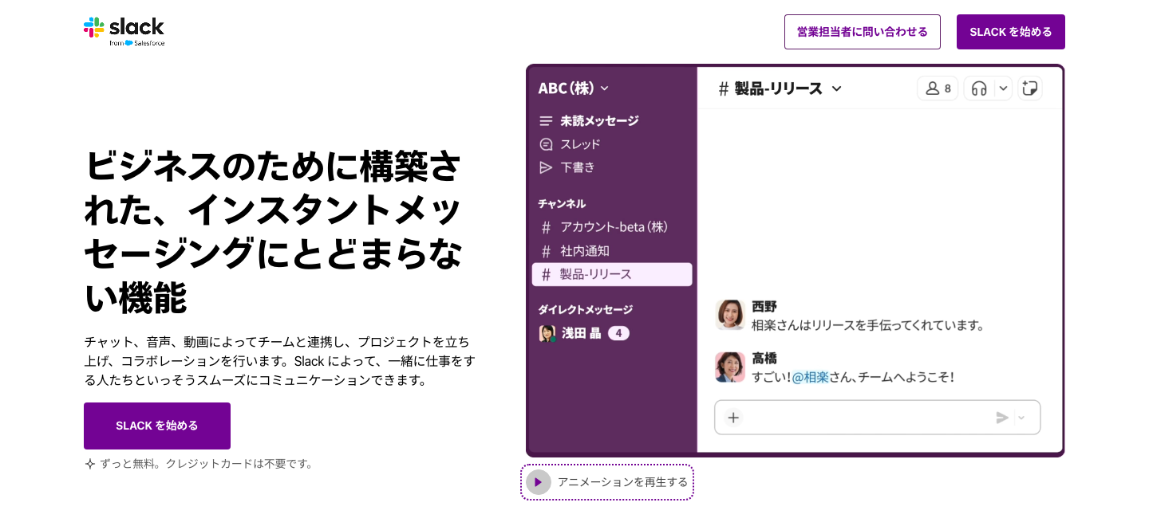
Task: Click the Slack logo in the header
Action: [124, 31]
